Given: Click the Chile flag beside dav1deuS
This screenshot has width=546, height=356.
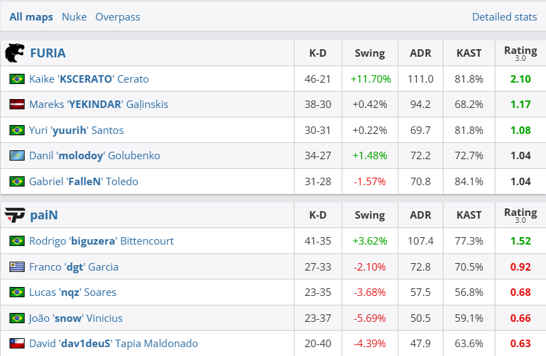Looking at the screenshot, I should (17, 344).
